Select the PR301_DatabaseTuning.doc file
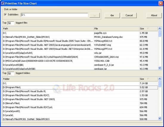 (108, 37)
